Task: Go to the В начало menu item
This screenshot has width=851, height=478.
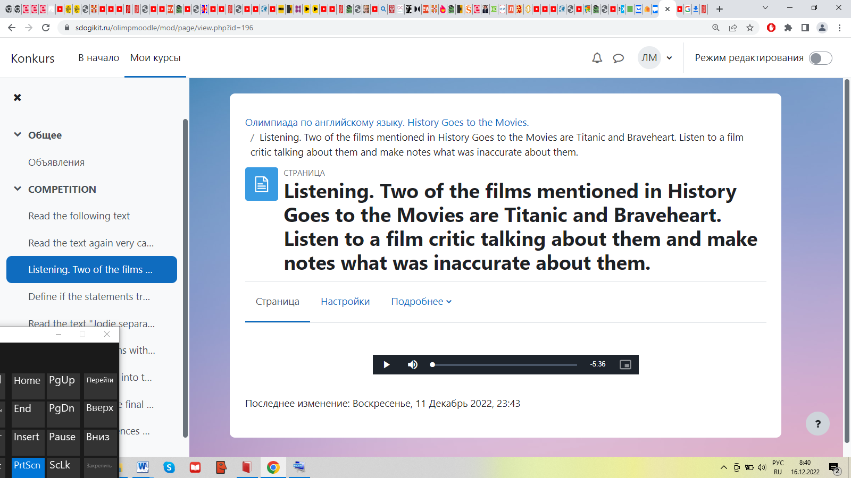Action: click(98, 58)
